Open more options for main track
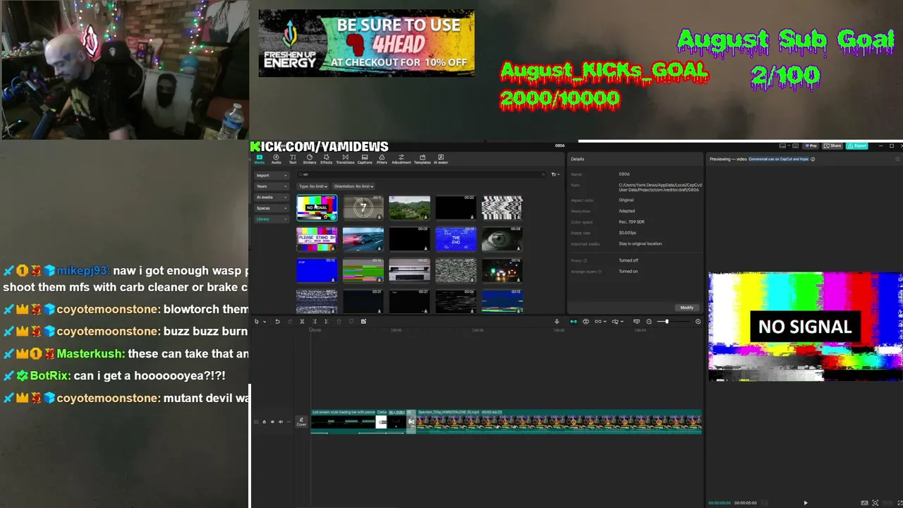This screenshot has height=508, width=903. coord(289,422)
